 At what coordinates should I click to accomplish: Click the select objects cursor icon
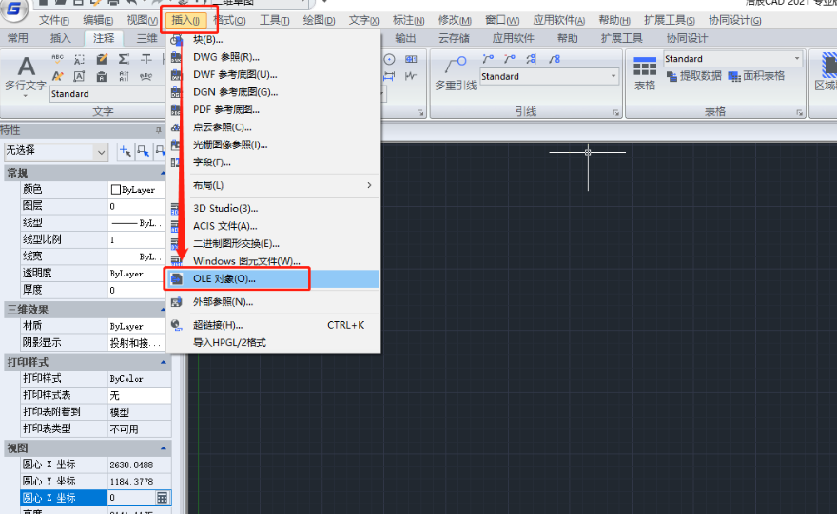pos(143,151)
